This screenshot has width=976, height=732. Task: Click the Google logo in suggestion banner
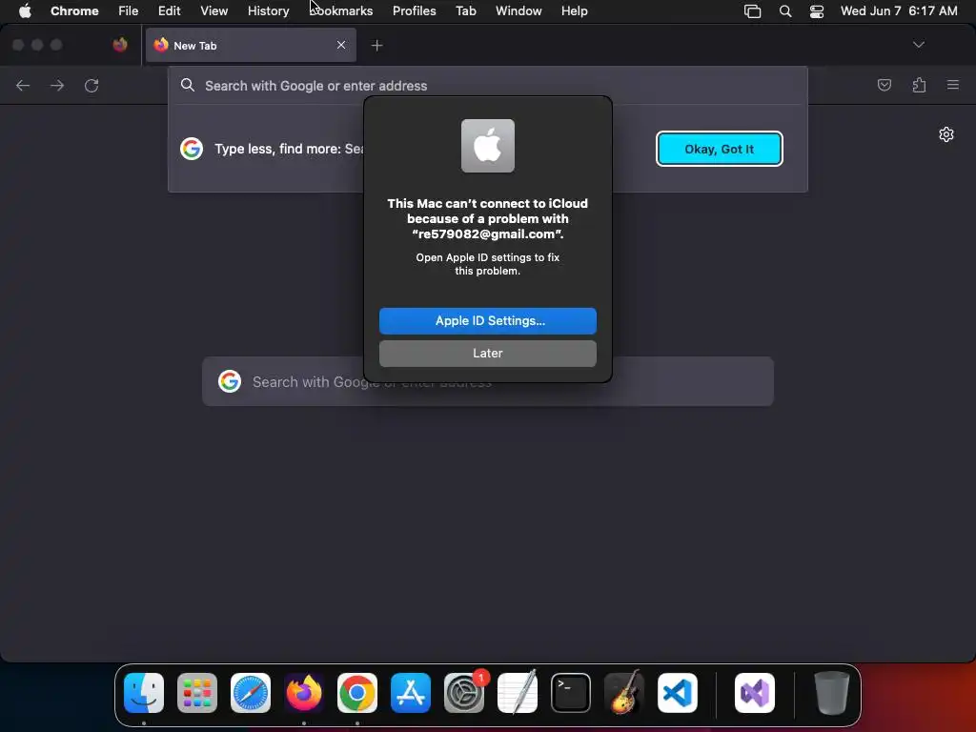point(192,149)
